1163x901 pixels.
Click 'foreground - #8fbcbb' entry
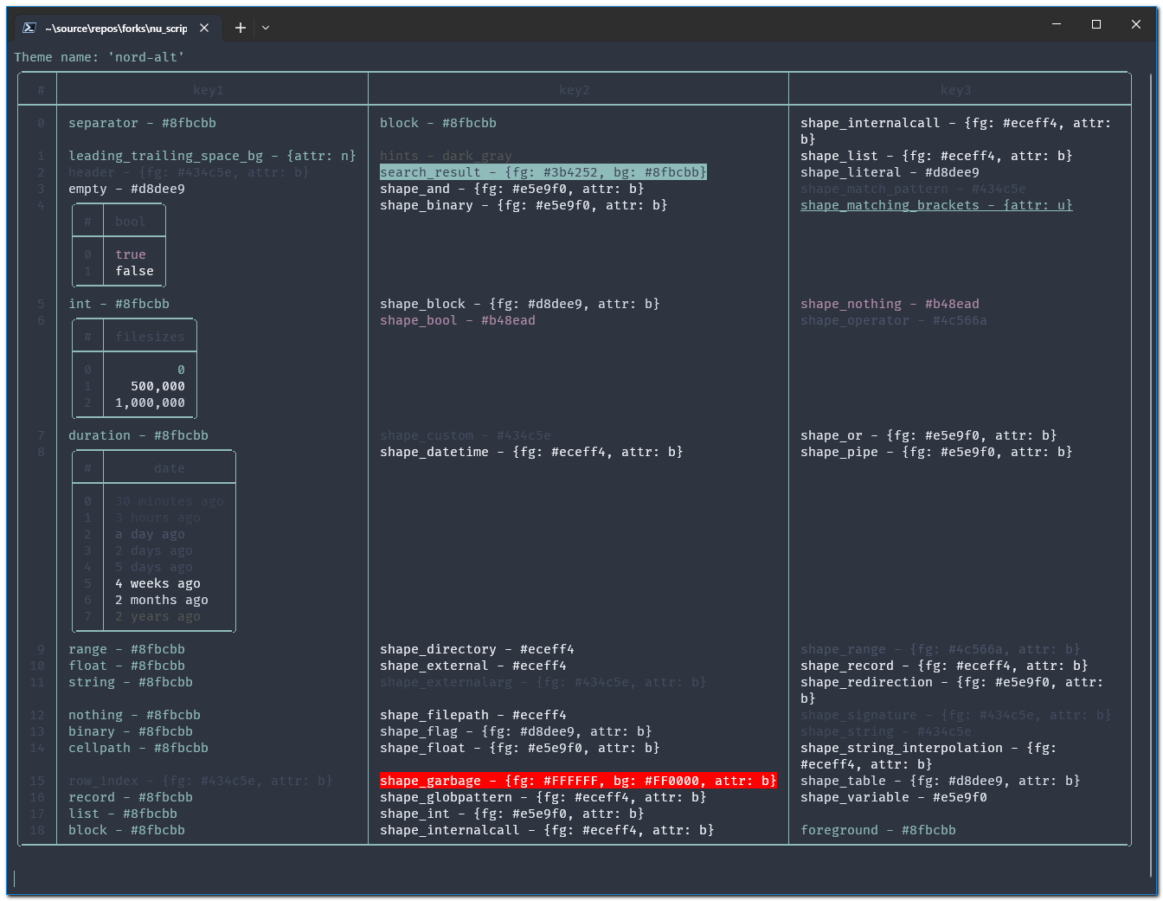[878, 830]
